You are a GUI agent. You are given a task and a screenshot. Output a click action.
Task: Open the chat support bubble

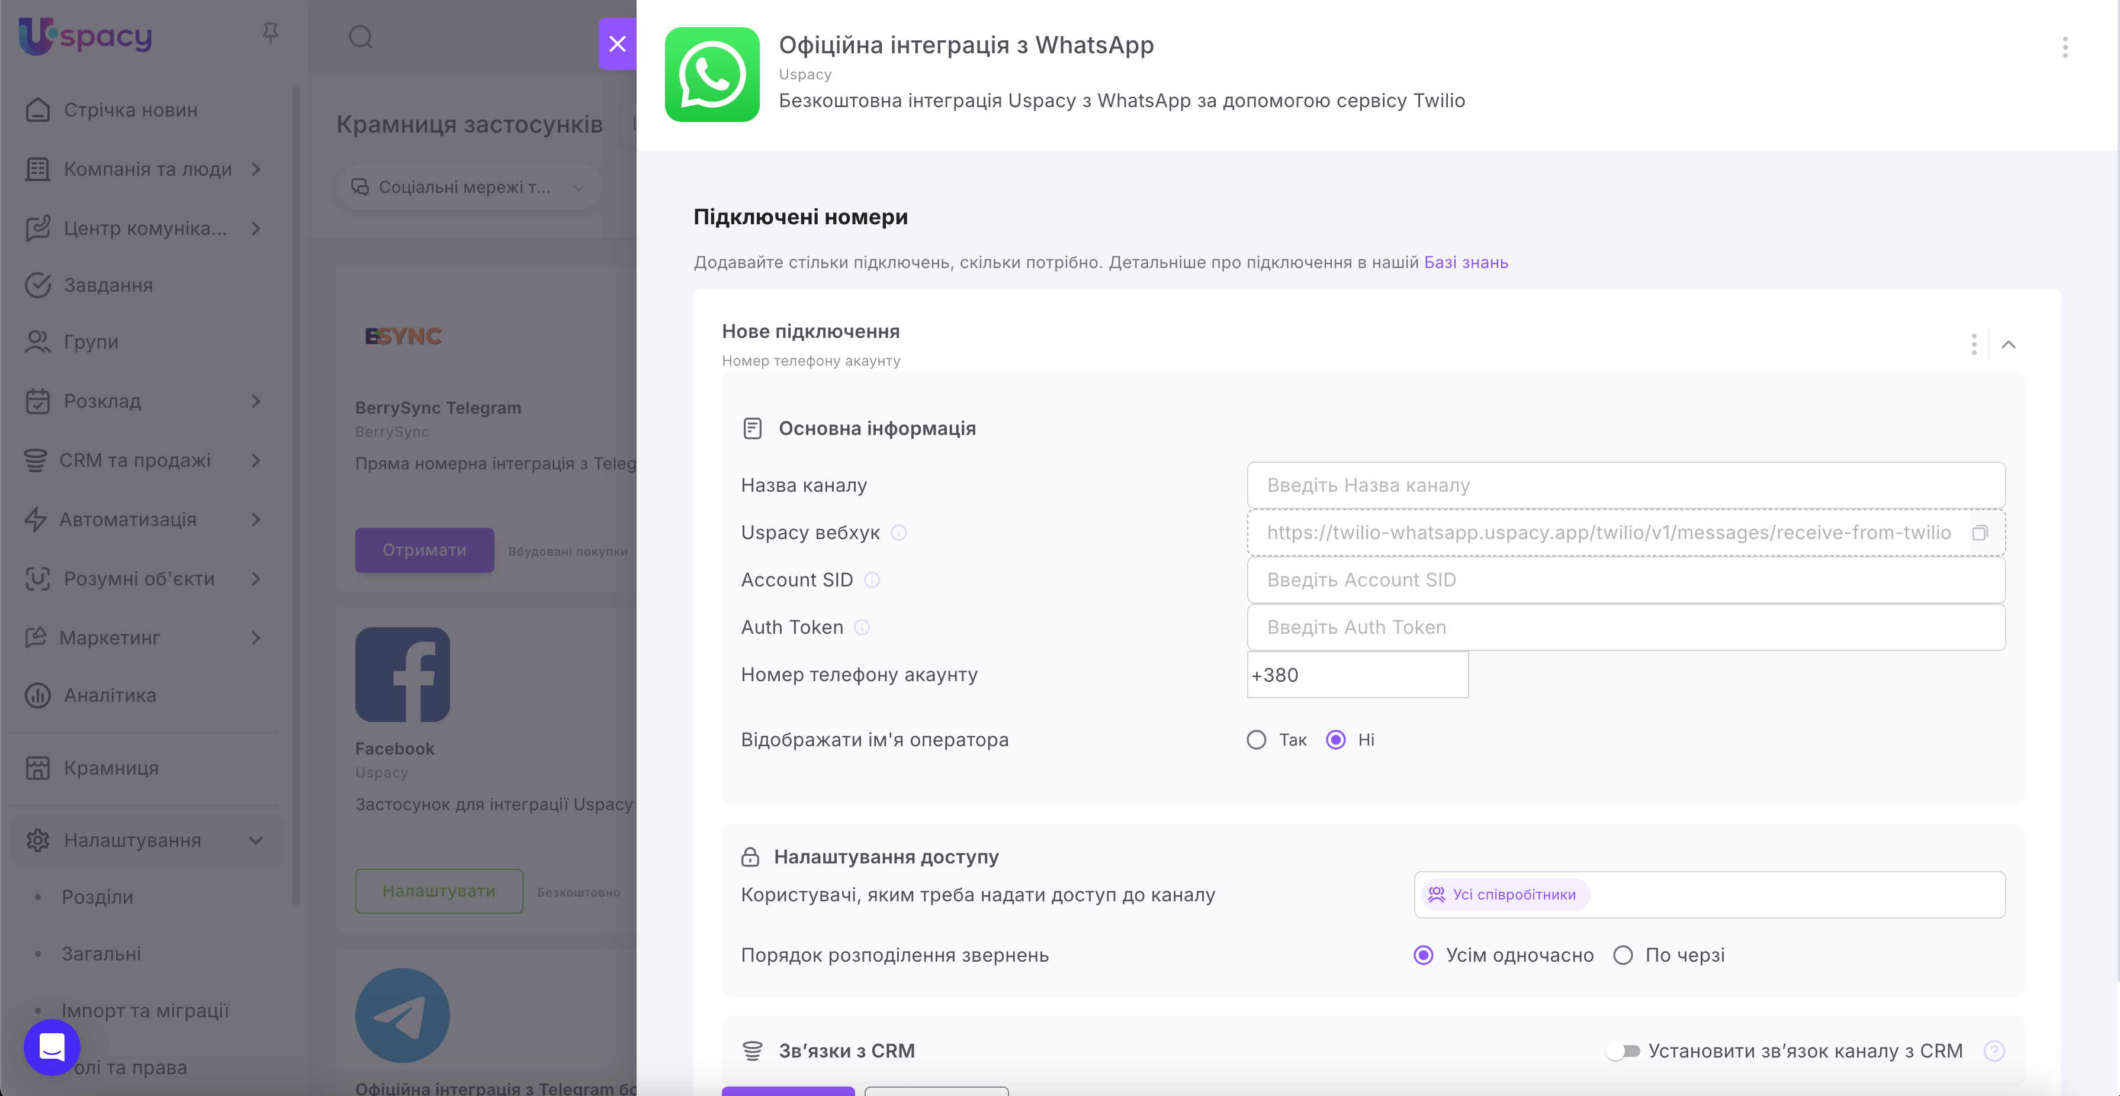click(52, 1047)
